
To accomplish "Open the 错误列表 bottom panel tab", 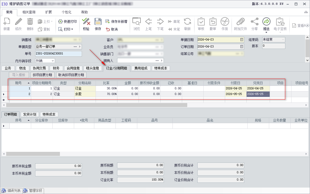I will 12,191.
